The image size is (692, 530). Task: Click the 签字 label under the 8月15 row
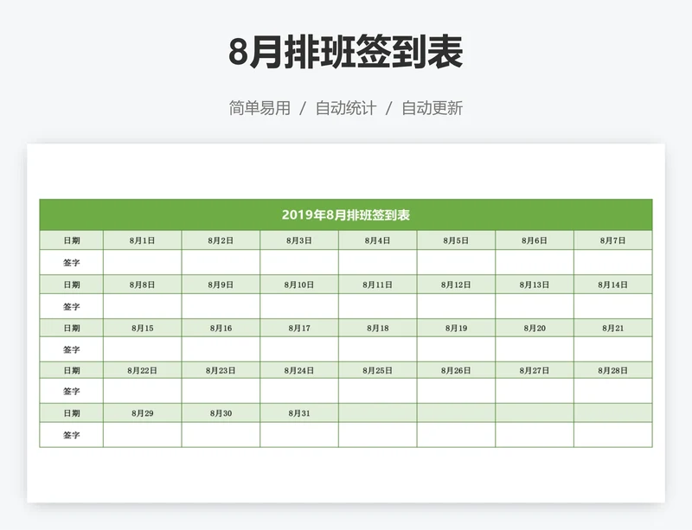pyautogui.click(x=72, y=349)
